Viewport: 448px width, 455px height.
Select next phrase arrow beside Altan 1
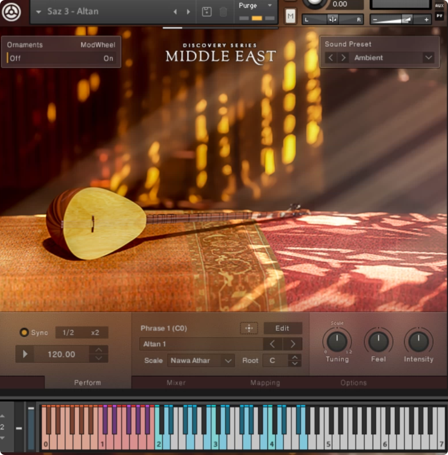(293, 344)
